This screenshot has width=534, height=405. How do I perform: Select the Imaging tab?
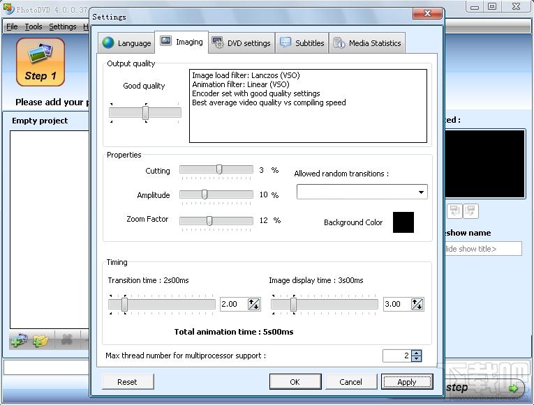181,42
